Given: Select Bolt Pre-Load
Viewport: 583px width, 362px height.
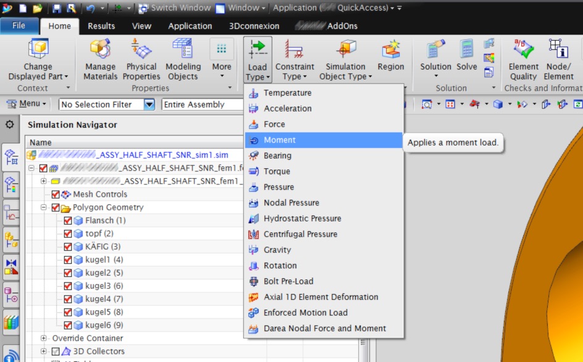Looking at the screenshot, I should (324, 281).
